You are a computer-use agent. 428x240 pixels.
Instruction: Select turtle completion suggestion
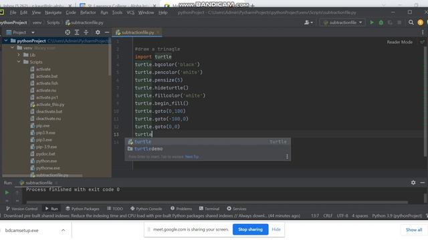207,141
